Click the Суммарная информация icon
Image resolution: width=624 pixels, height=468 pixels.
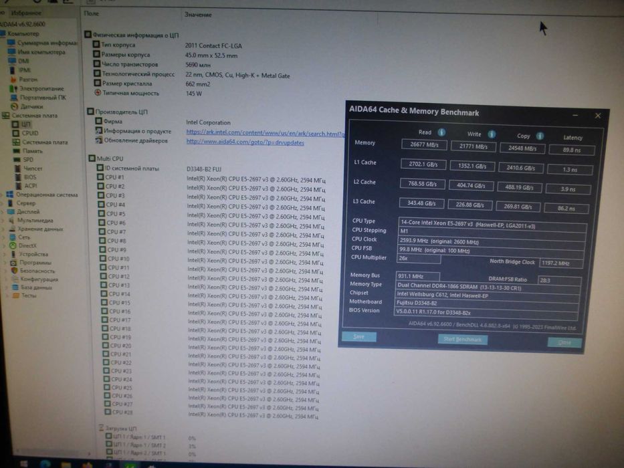11,43
